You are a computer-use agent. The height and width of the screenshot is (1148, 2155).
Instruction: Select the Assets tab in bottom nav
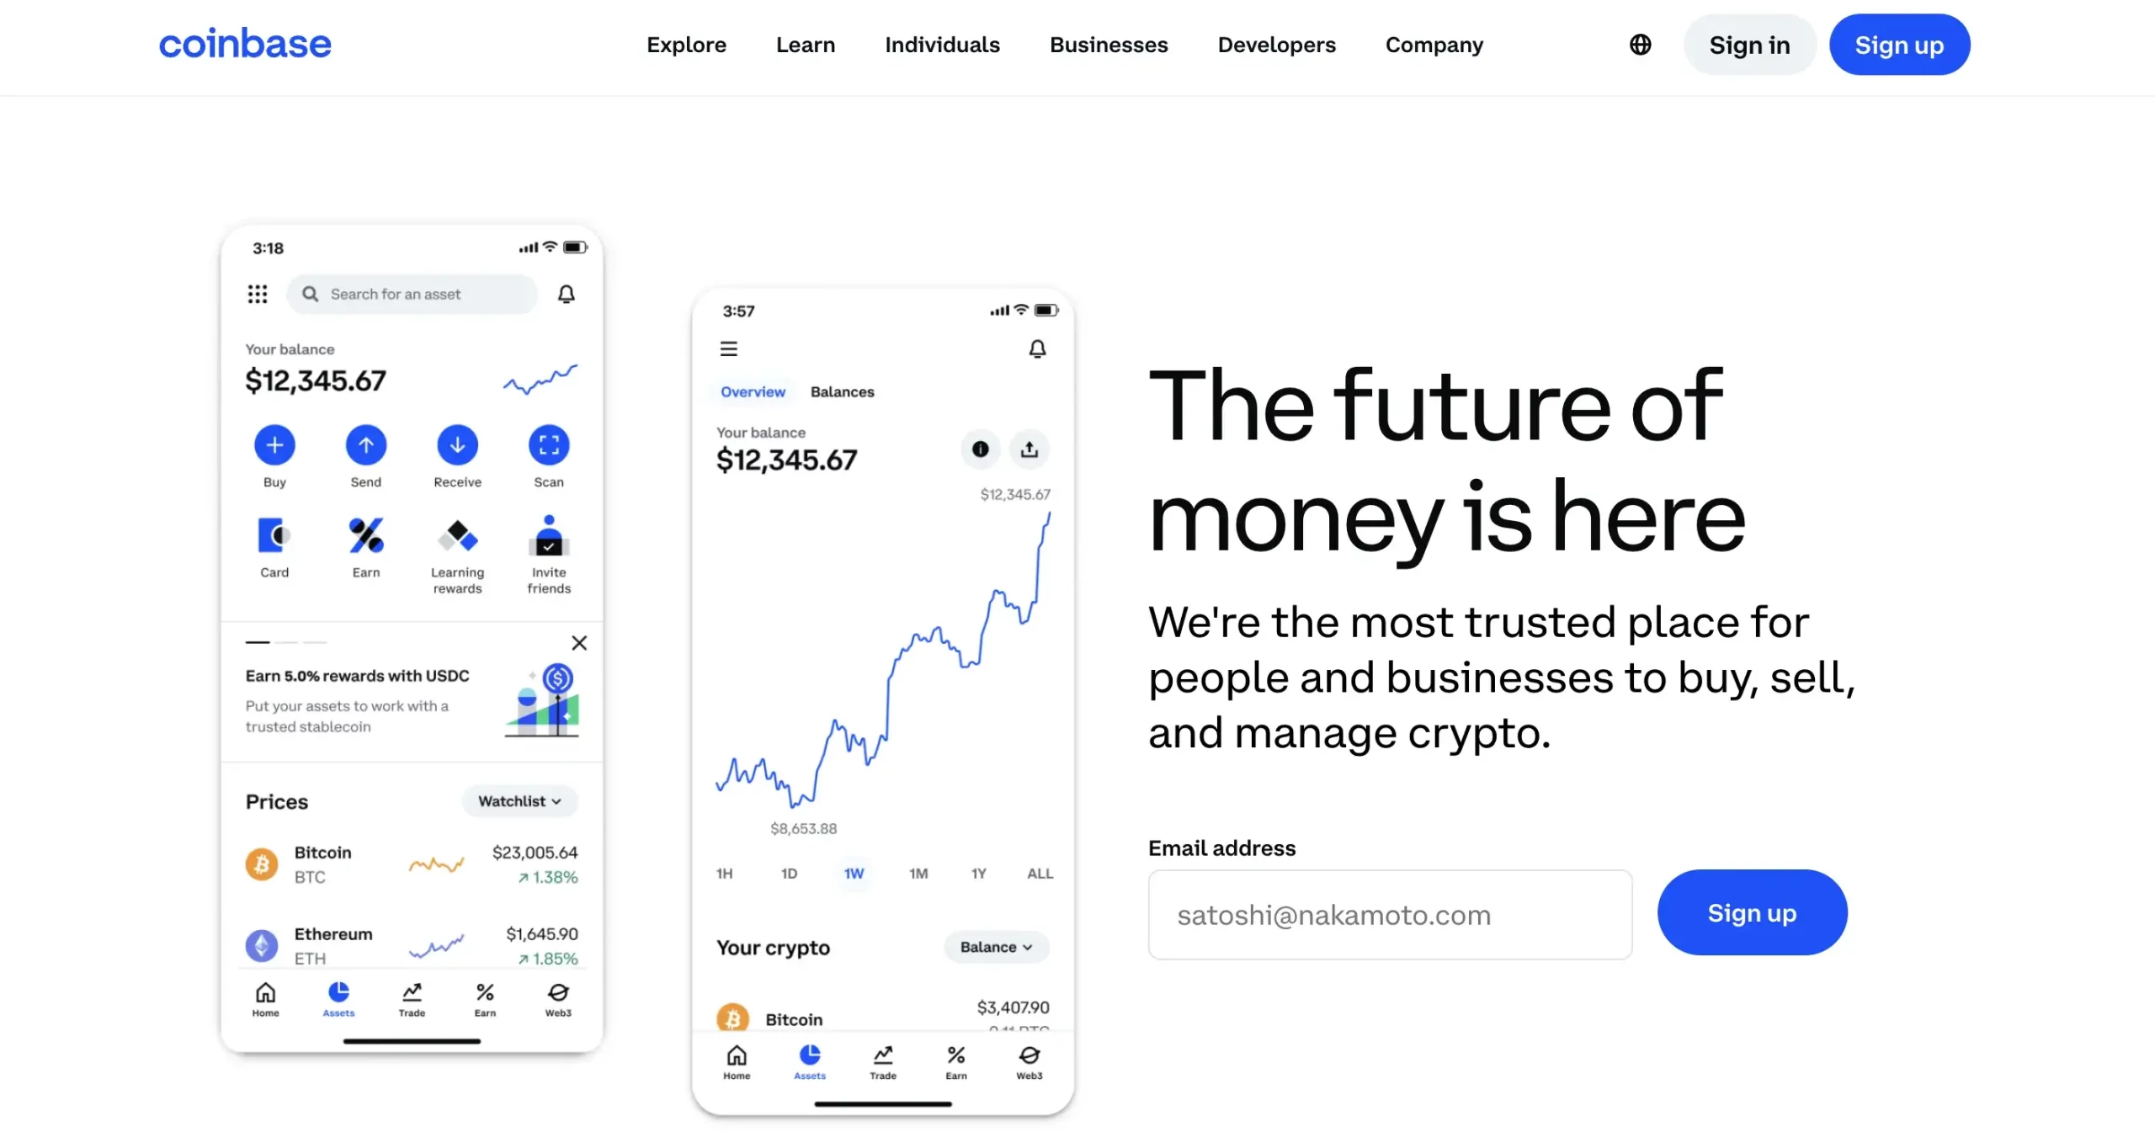click(x=338, y=1002)
